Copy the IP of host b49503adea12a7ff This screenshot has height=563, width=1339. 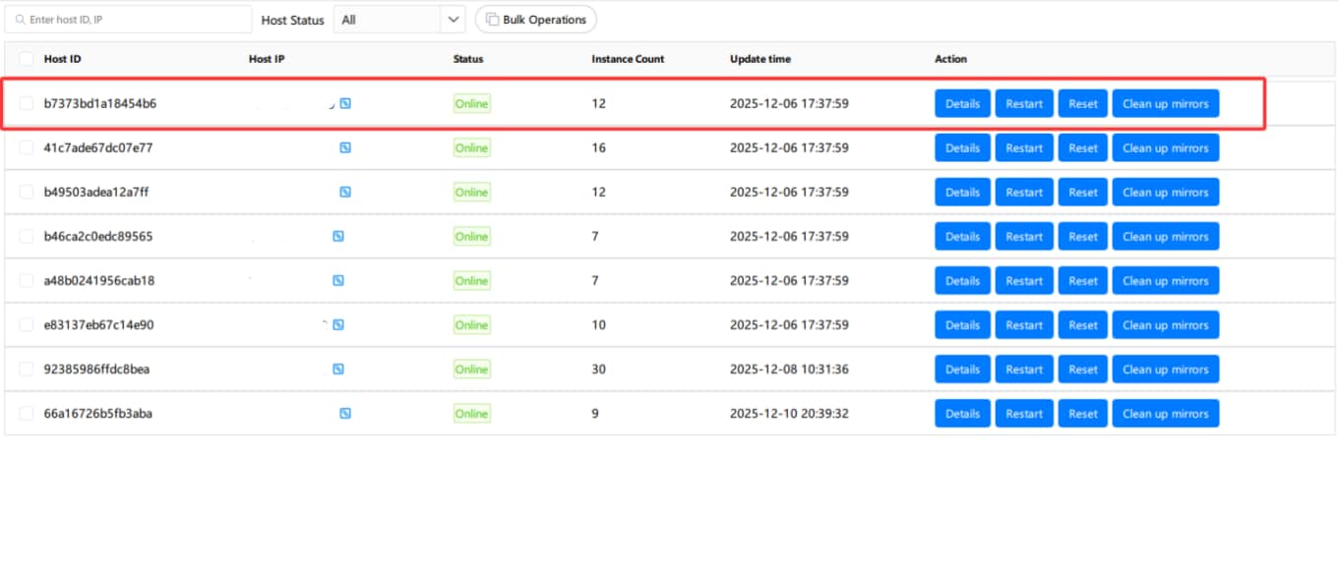pos(345,192)
